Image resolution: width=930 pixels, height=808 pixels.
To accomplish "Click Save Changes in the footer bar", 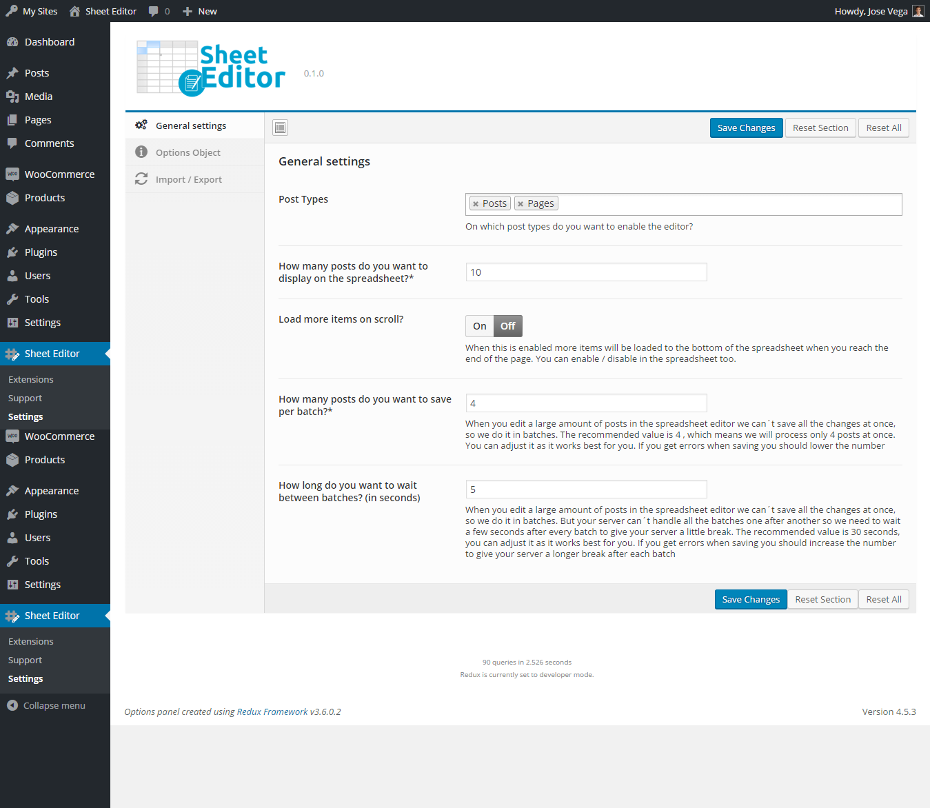I will 751,599.
